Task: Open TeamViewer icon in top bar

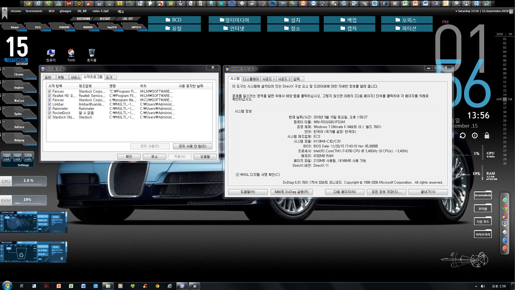Action: point(314,3)
